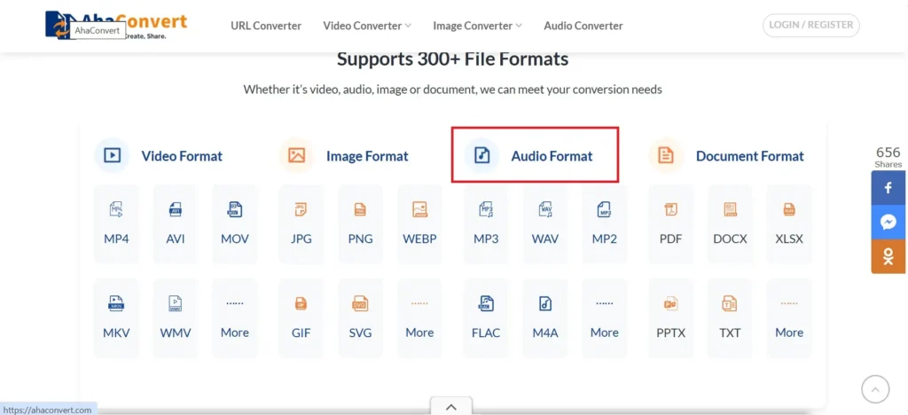Screen dimensions: 908x415
Task: Share via the Messenger icon
Action: click(888, 222)
